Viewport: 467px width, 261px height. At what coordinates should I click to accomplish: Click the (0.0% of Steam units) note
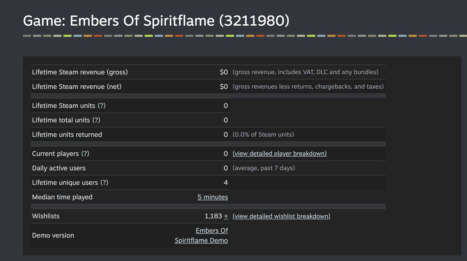263,134
